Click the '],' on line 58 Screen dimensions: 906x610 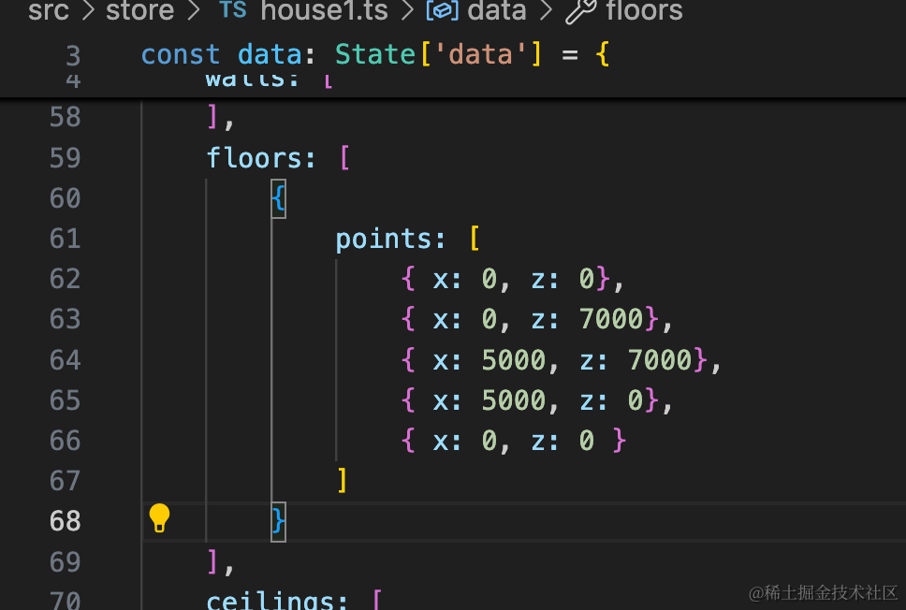pyautogui.click(x=221, y=118)
